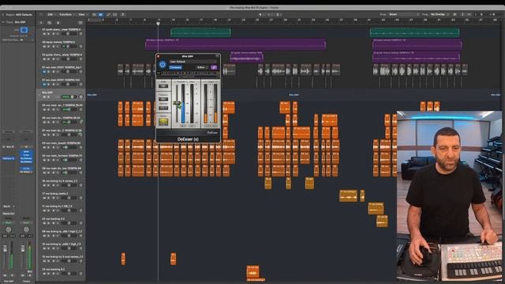The image size is (505, 284).
Task: Click the guitar chords pan knob
Action: tap(80, 59)
